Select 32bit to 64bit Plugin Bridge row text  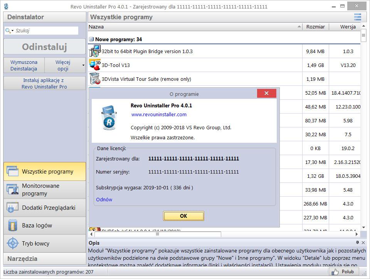click(x=147, y=51)
